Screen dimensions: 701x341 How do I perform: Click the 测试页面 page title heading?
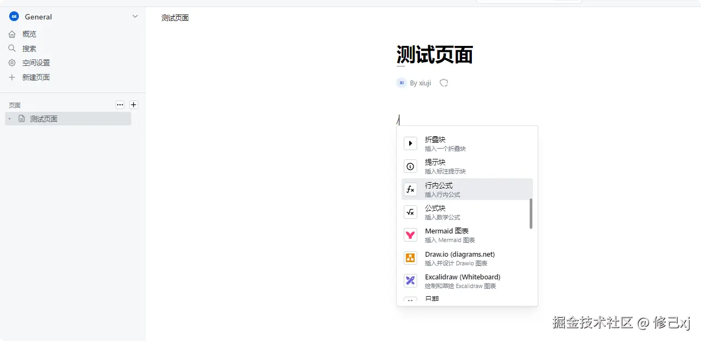point(435,55)
